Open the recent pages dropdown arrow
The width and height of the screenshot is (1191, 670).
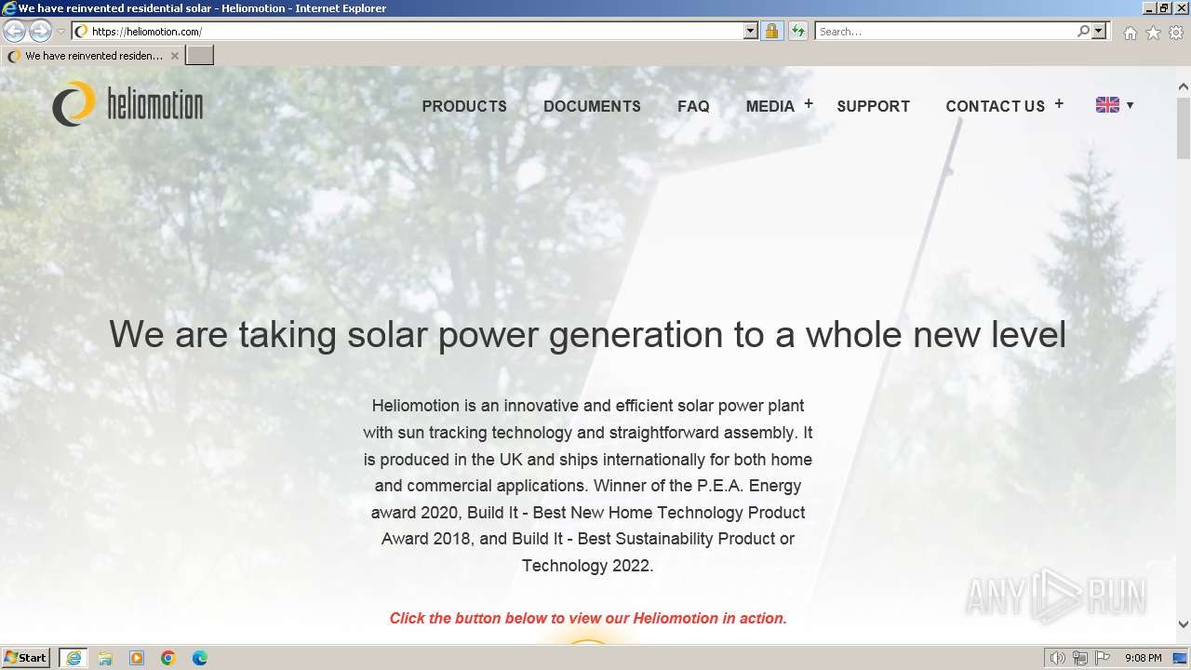pos(60,31)
